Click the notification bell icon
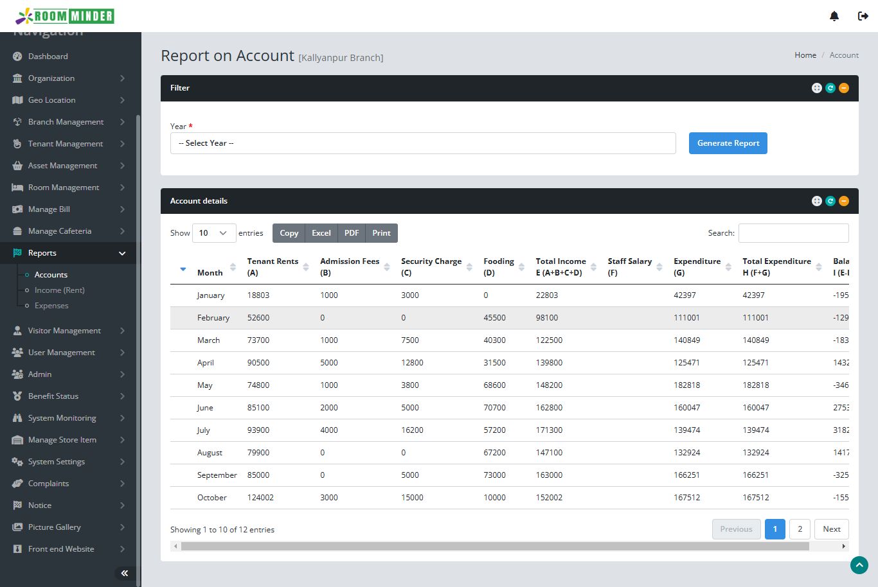This screenshot has height=587, width=878. [x=834, y=16]
